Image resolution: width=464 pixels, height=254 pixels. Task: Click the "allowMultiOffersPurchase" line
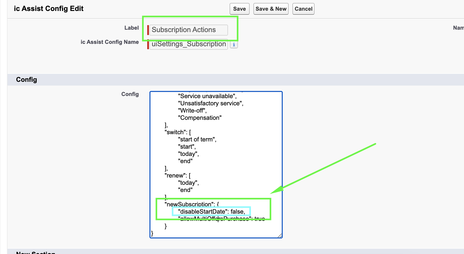coord(221,219)
